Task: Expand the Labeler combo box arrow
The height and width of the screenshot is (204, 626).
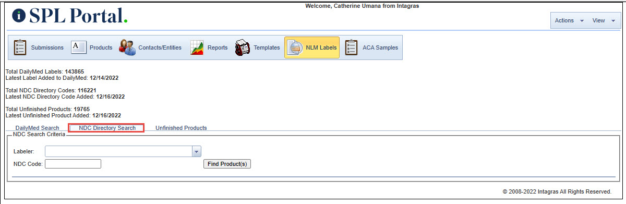Action: [x=197, y=151]
